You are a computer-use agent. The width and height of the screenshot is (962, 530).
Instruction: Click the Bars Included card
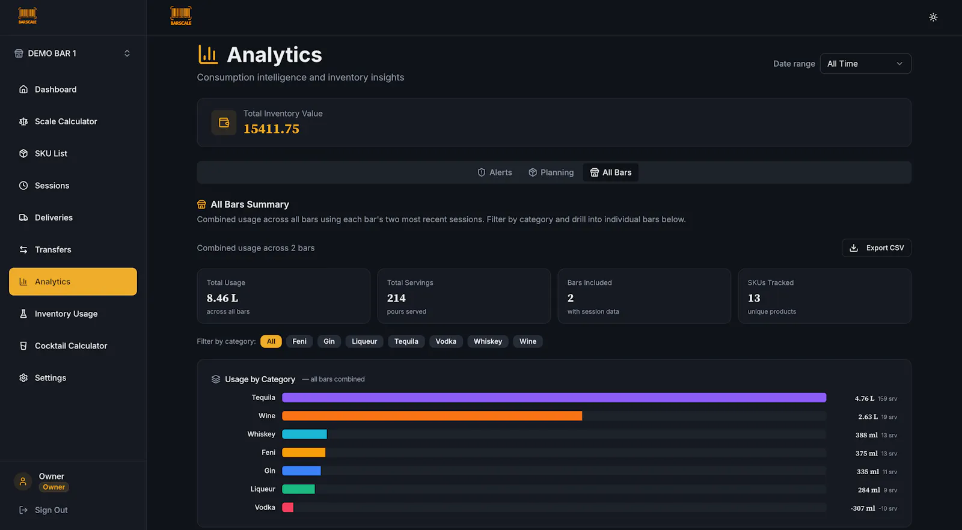(644, 296)
